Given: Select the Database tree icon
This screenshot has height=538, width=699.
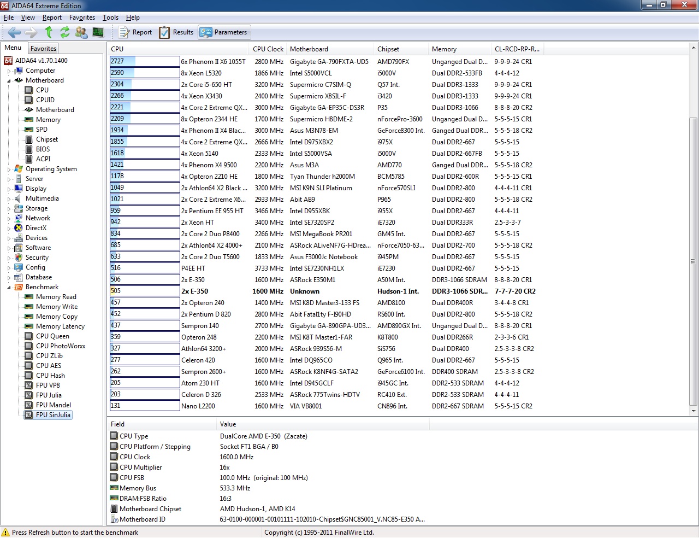Looking at the screenshot, I should [19, 277].
